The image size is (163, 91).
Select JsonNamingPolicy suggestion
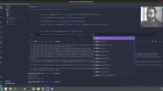tap(114, 58)
